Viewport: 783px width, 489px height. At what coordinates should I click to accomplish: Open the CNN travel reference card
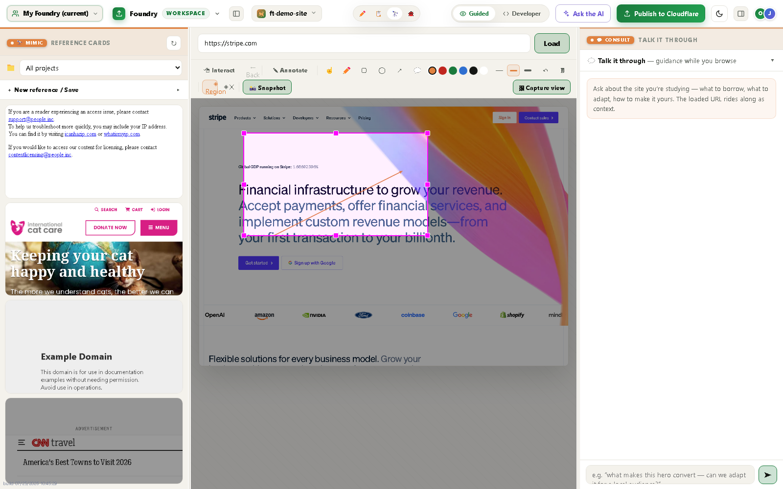[x=94, y=441]
